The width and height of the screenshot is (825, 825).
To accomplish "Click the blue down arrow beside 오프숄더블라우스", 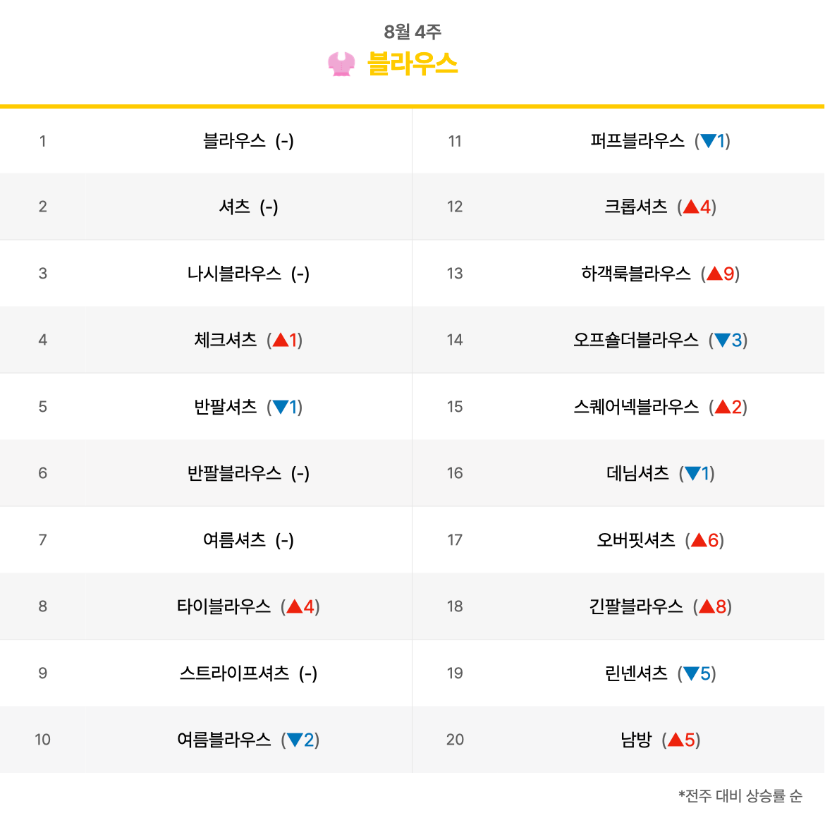I will click(x=722, y=340).
